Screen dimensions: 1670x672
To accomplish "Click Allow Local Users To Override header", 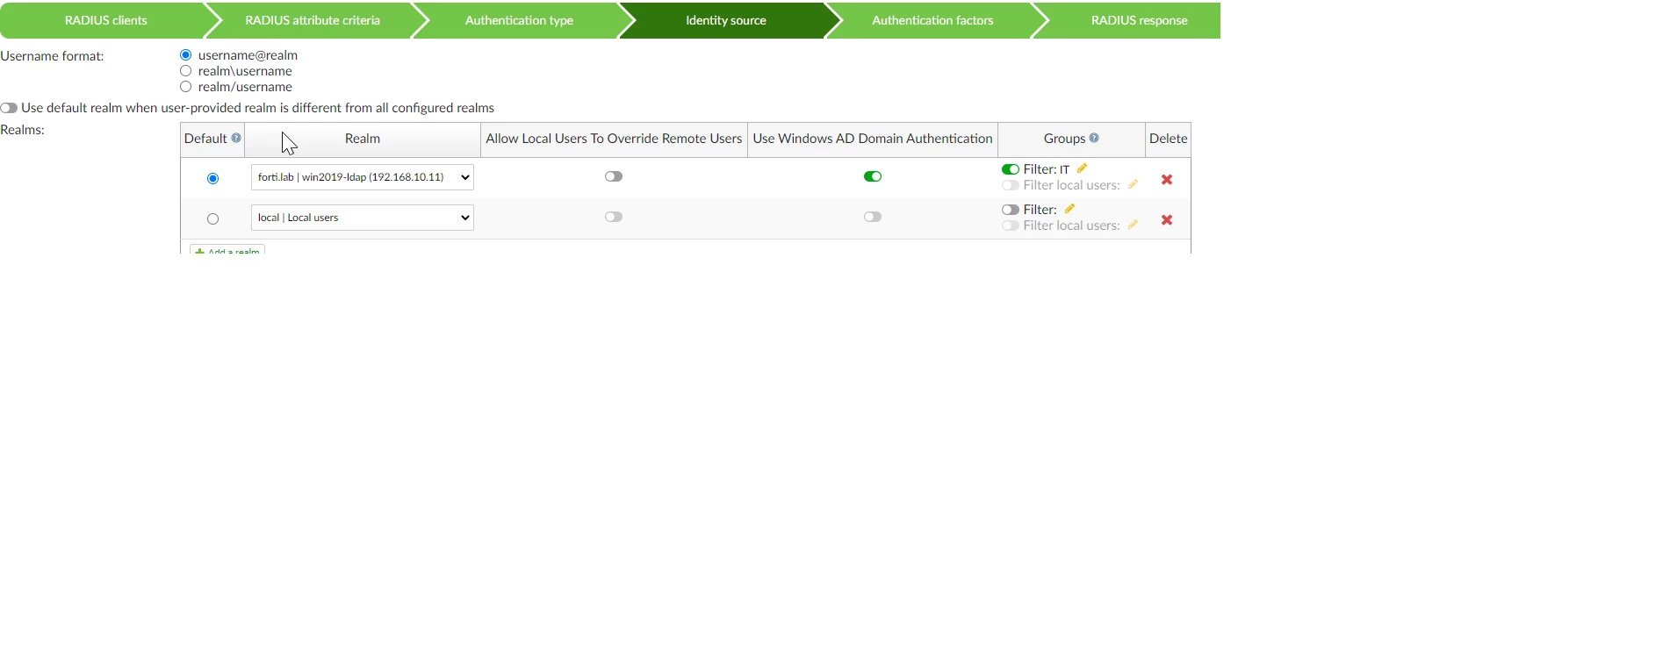I will [614, 139].
